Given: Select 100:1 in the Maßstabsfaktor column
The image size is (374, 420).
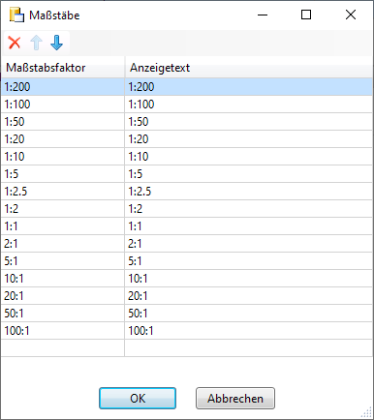Looking at the screenshot, I should (x=63, y=331).
